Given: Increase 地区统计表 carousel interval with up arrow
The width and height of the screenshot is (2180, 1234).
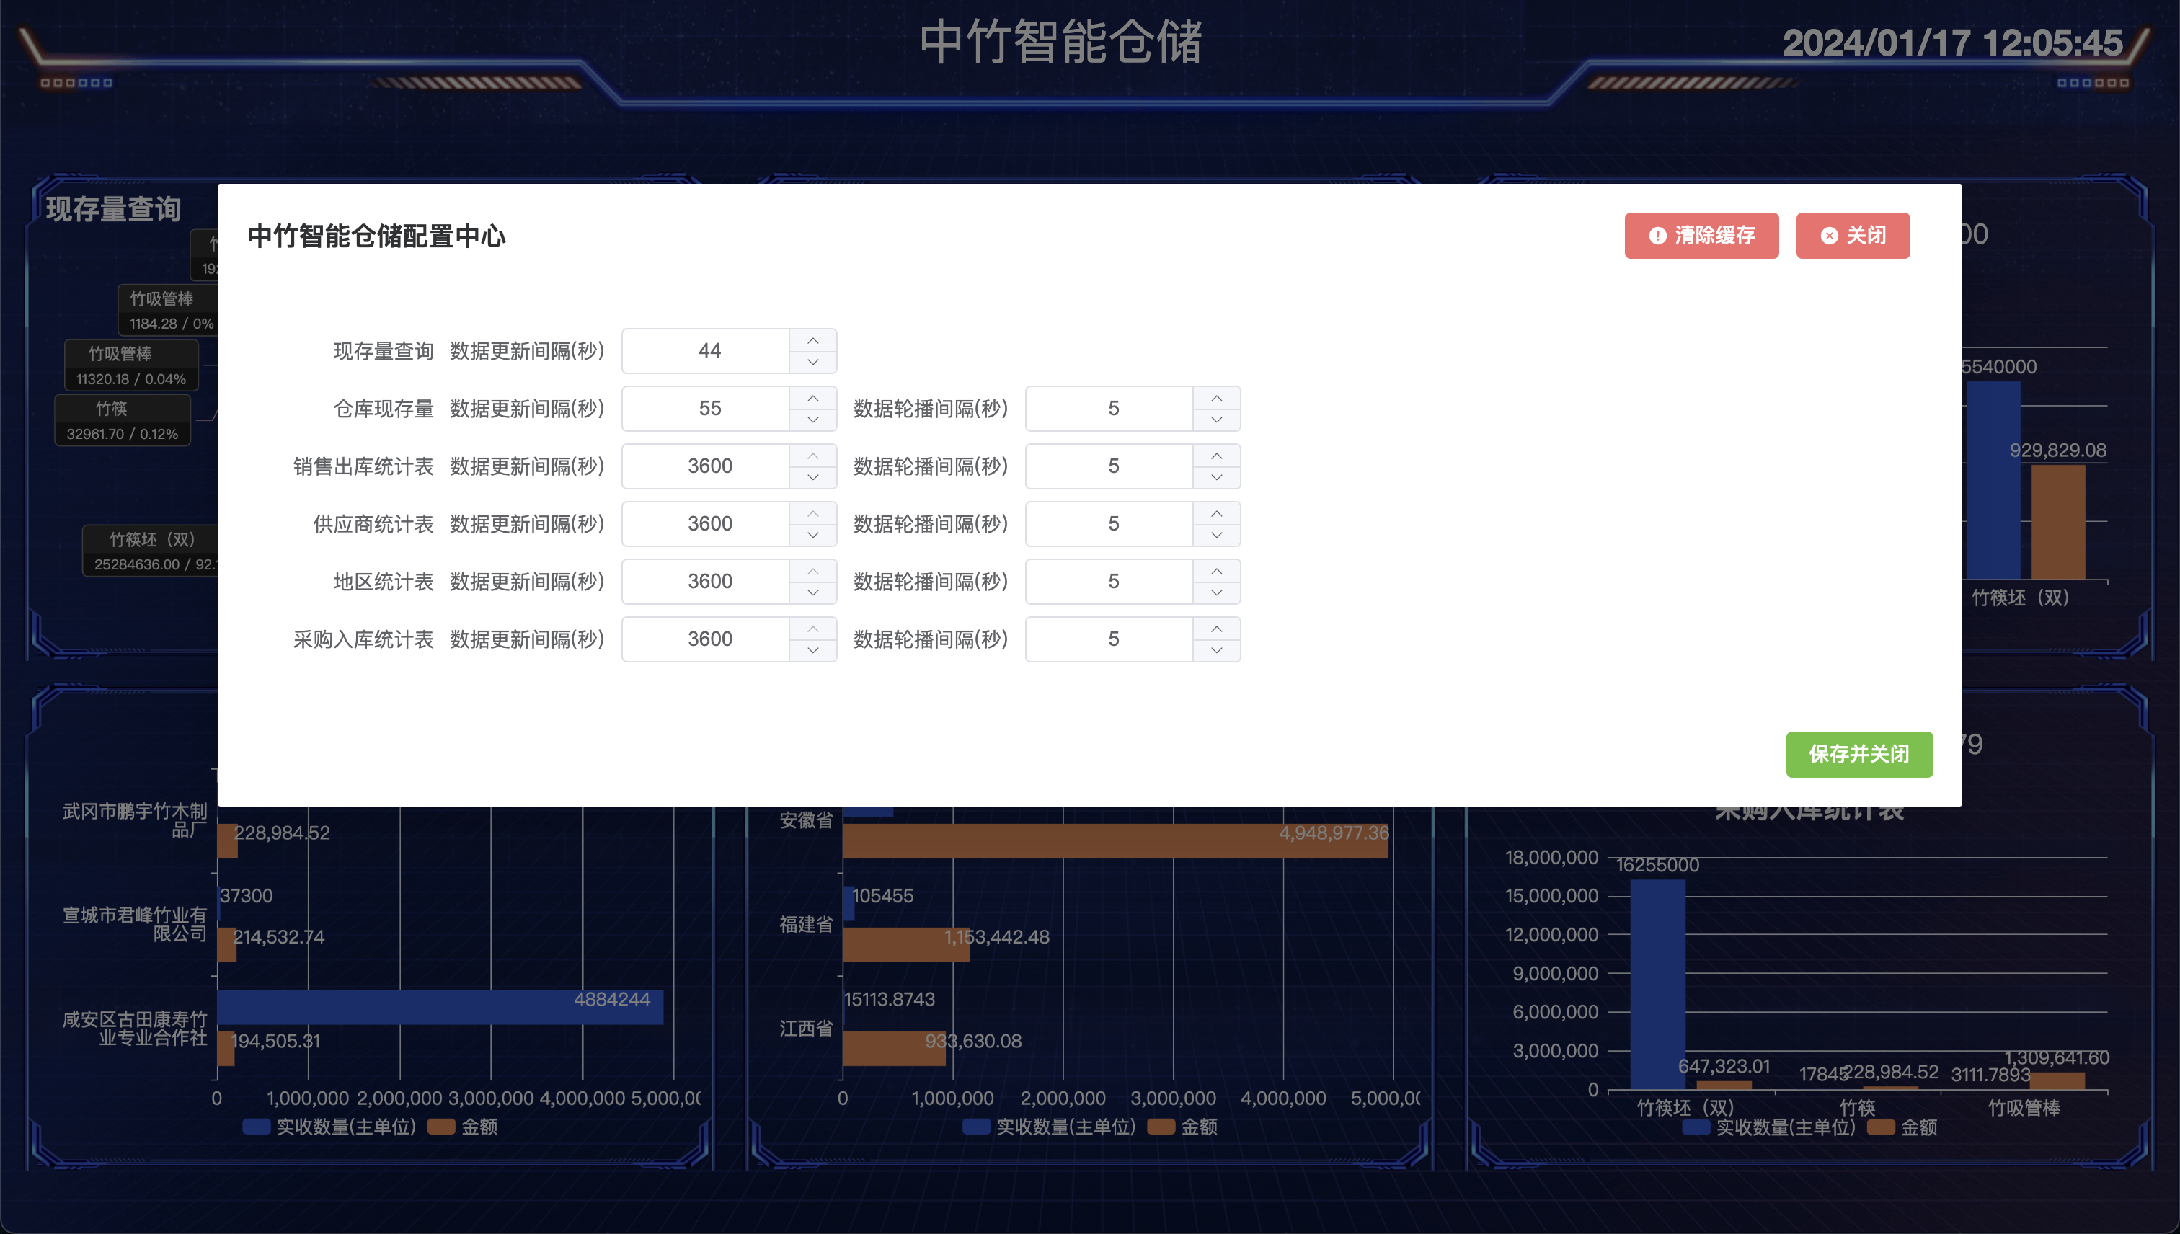Looking at the screenshot, I should [x=1216, y=572].
